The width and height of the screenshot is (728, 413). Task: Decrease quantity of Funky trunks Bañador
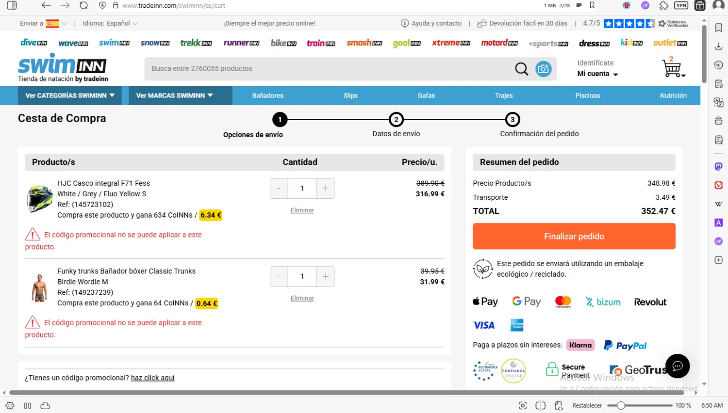pos(279,276)
